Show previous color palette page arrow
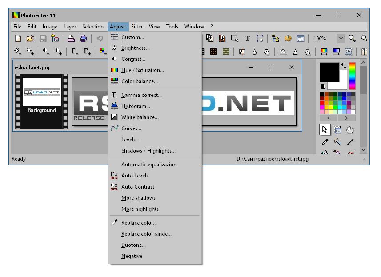The image size is (381, 277). (329, 118)
